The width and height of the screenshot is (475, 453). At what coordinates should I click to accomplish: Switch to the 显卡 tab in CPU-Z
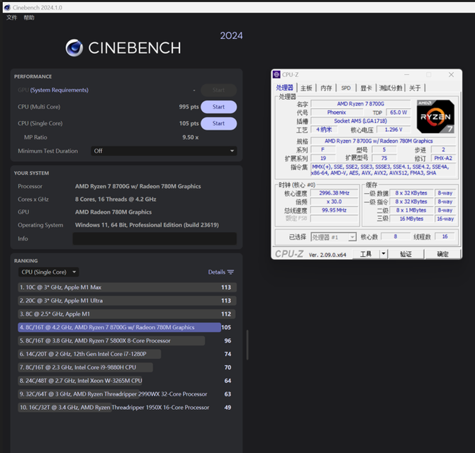366,88
